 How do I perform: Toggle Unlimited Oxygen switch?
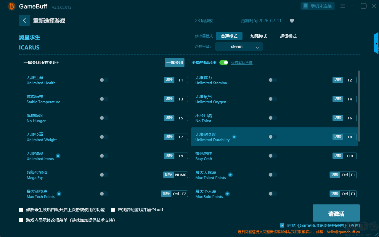click(273, 99)
